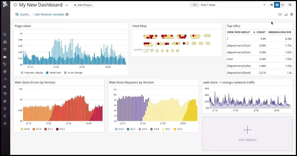Click the Add widgets placeholder tile
Viewport: 297px width, 156px height.
pos(247,134)
